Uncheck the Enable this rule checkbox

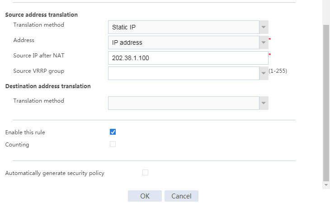click(x=113, y=132)
